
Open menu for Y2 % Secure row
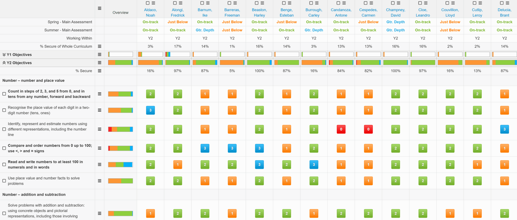click(x=99, y=71)
